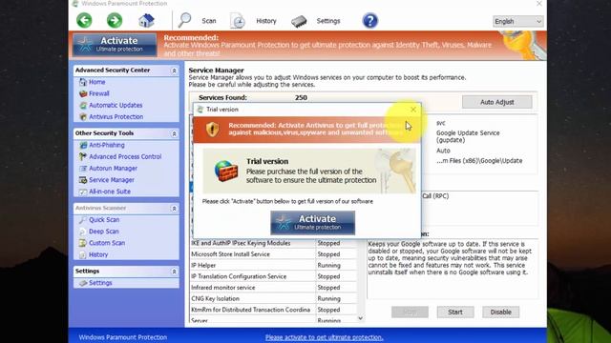Viewport: 611px width, 343px height.
Task: Click the Service Manager sidebar icon
Action: 83,180
